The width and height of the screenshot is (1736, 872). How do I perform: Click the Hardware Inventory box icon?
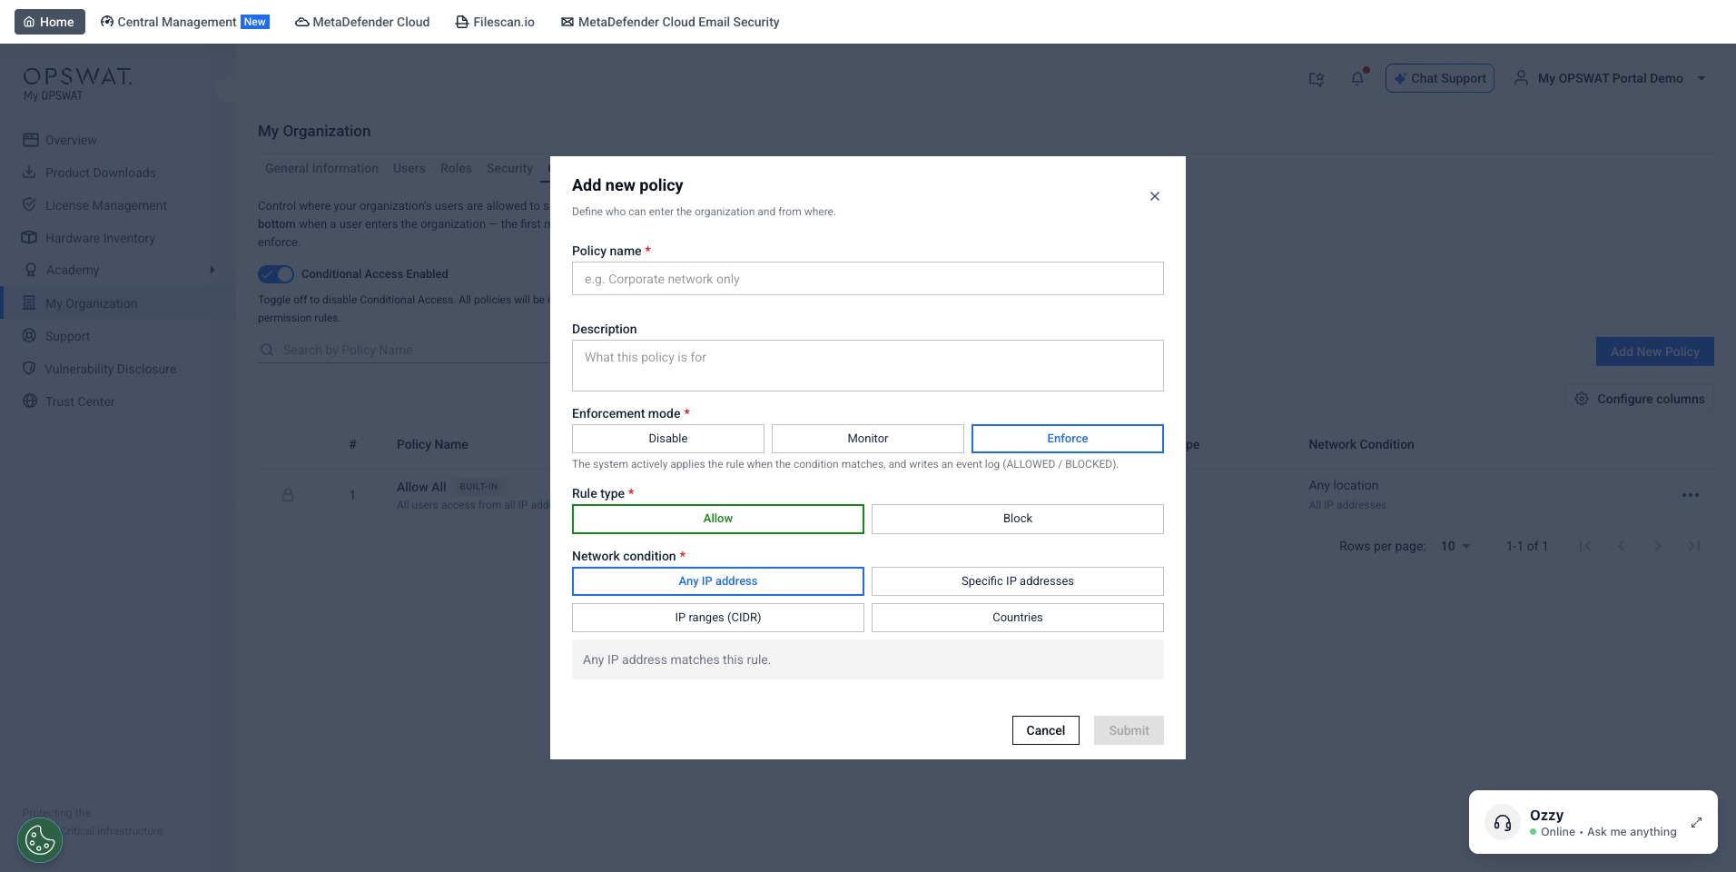pyautogui.click(x=30, y=237)
